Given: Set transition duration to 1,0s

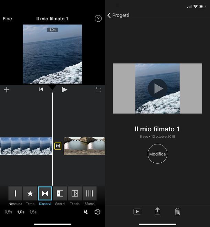Looking at the screenshot, I should click(21, 212).
